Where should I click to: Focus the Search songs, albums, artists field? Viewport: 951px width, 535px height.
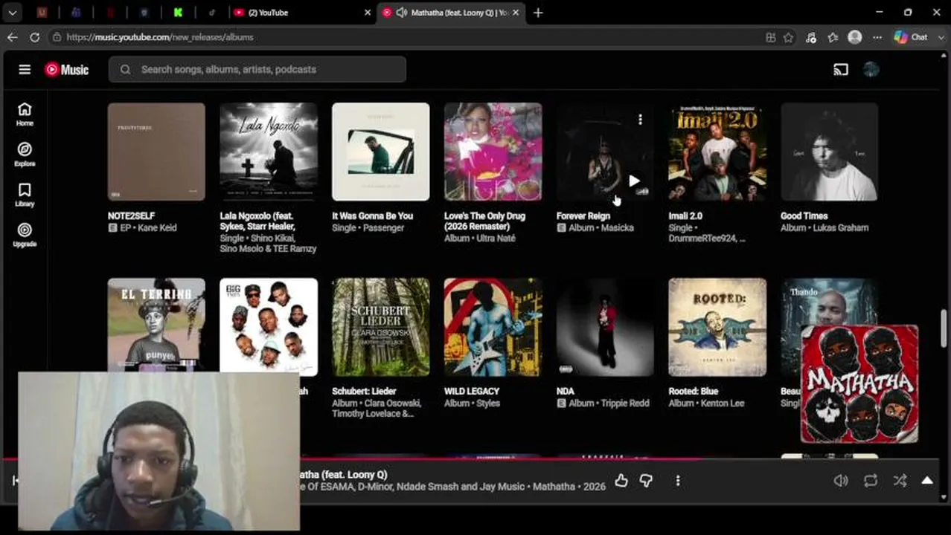coord(257,69)
